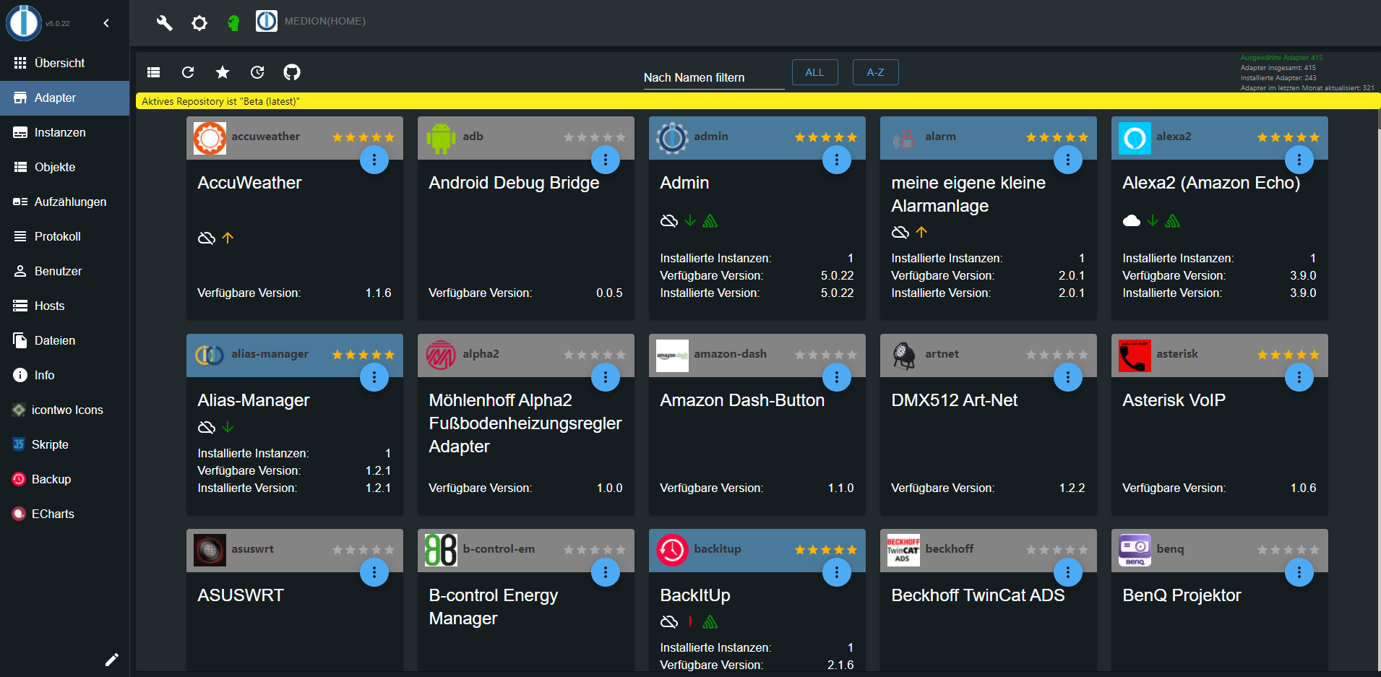The image size is (1381, 677).
Task: Refresh the adapter list
Action: [188, 72]
